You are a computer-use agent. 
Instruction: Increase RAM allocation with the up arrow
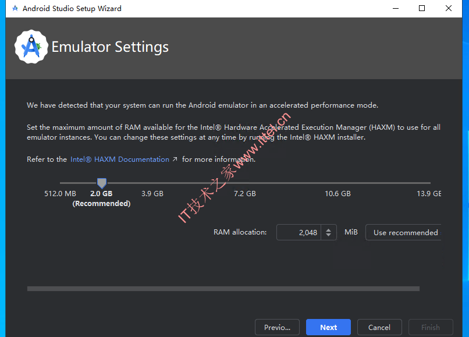[328, 229]
